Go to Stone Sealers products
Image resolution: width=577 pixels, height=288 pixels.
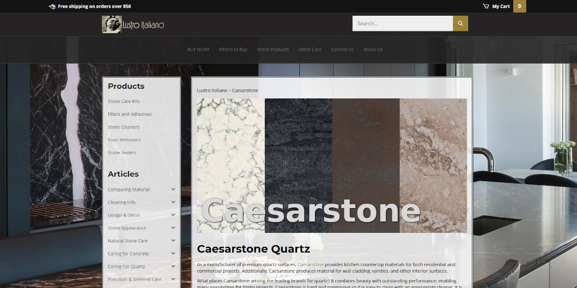pyautogui.click(x=122, y=152)
